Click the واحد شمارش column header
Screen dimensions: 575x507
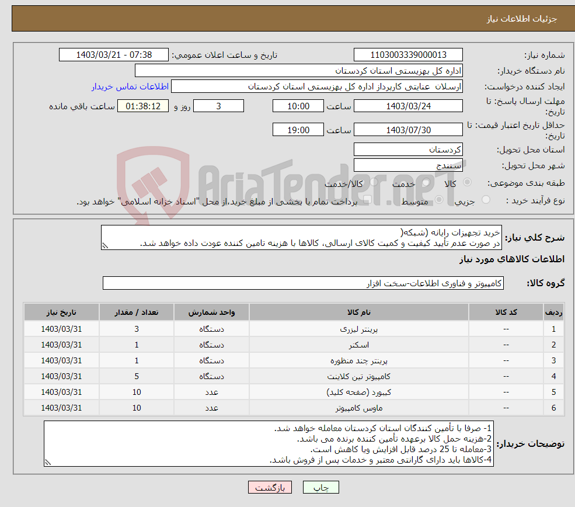click(x=211, y=312)
